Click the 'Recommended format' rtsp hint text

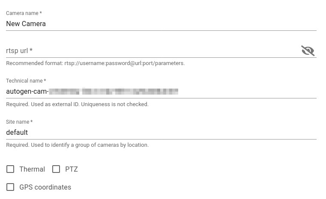(x=95, y=63)
